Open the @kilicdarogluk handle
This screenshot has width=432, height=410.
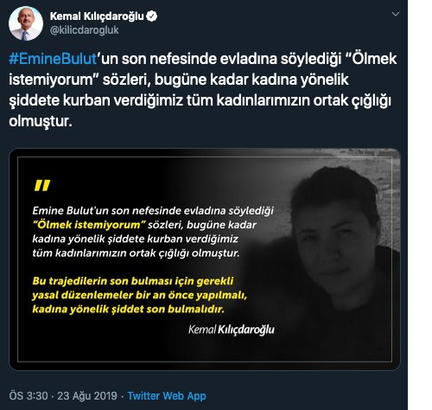click(84, 30)
